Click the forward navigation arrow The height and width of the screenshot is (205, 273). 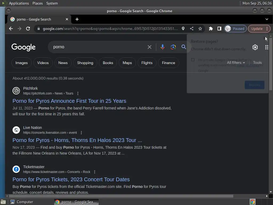click(19, 29)
